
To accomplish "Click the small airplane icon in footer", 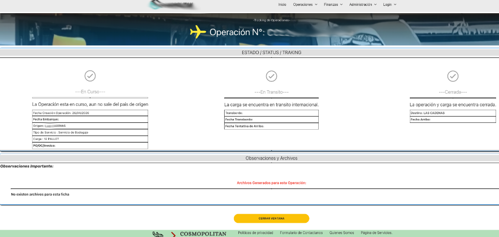I will click(157, 234).
